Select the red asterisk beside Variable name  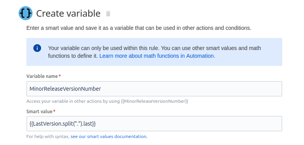(60, 76)
